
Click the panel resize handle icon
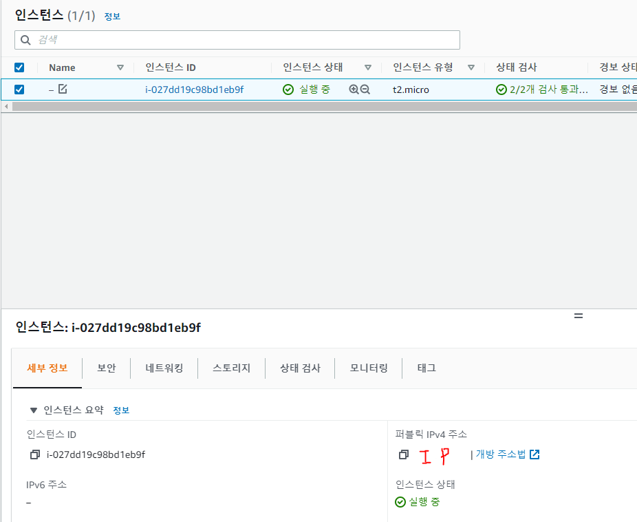[579, 315]
